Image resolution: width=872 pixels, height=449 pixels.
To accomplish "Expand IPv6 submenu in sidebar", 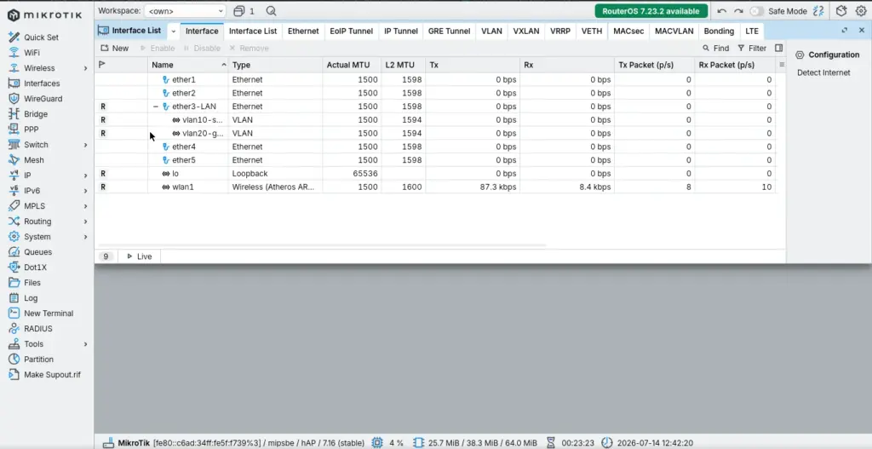I will coord(86,191).
